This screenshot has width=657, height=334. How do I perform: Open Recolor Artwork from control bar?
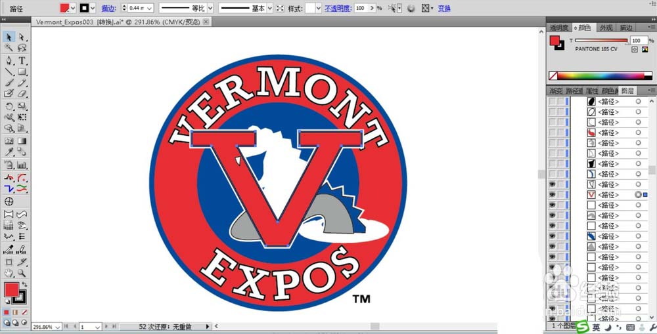click(x=411, y=8)
